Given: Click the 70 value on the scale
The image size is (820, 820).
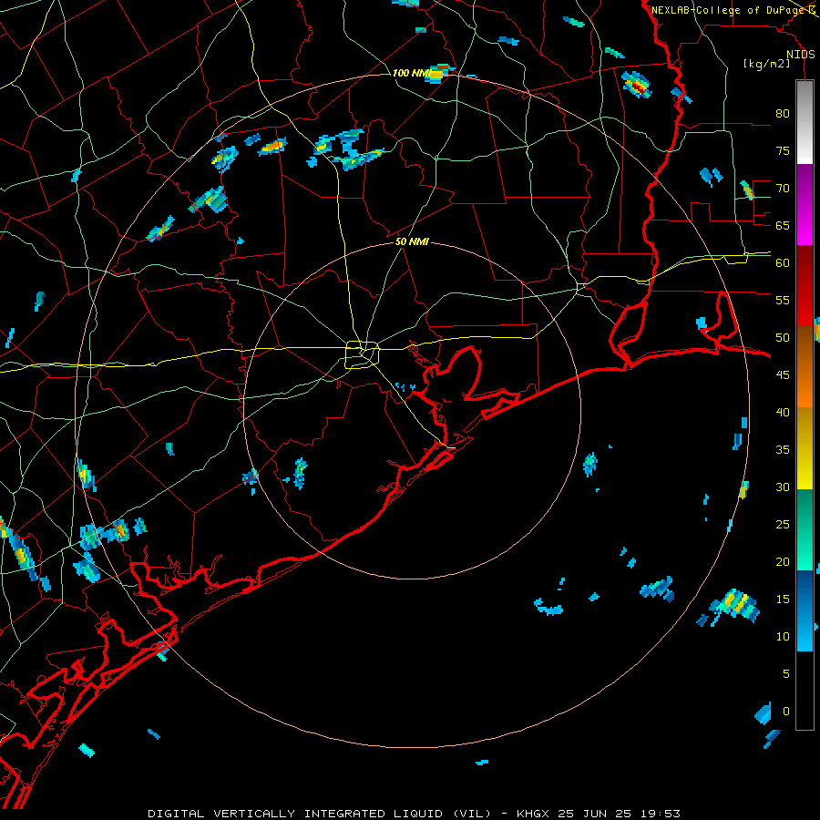Looking at the screenshot, I should click(x=783, y=189).
